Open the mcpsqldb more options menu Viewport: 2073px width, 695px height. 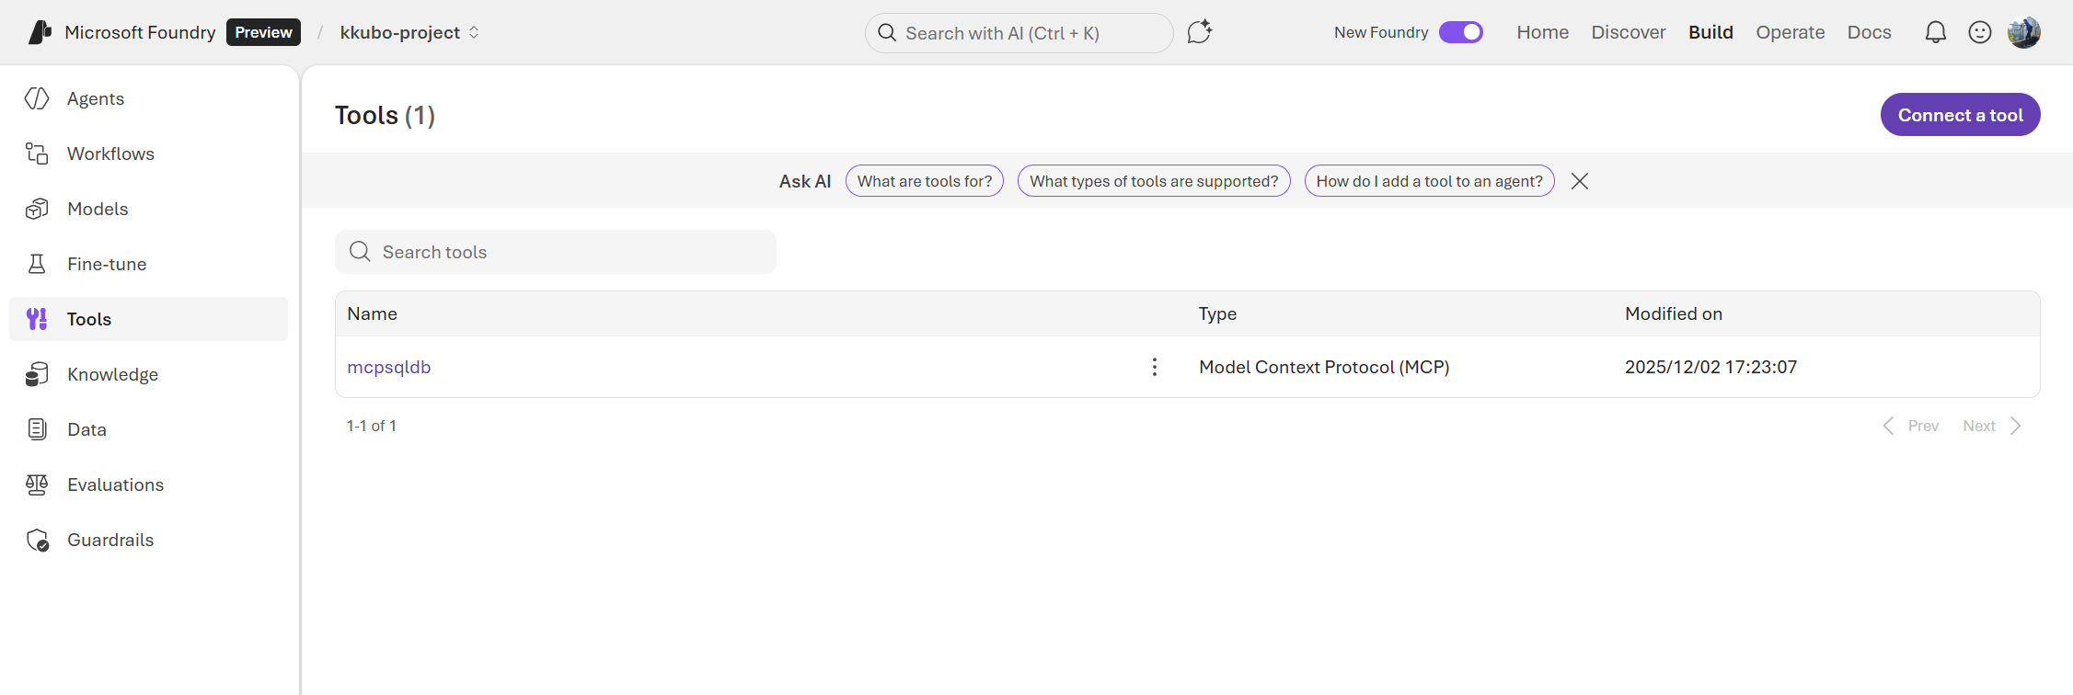click(x=1155, y=367)
